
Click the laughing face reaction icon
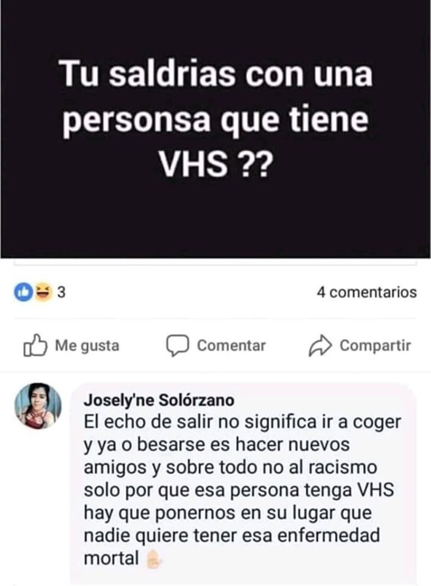tap(43, 292)
